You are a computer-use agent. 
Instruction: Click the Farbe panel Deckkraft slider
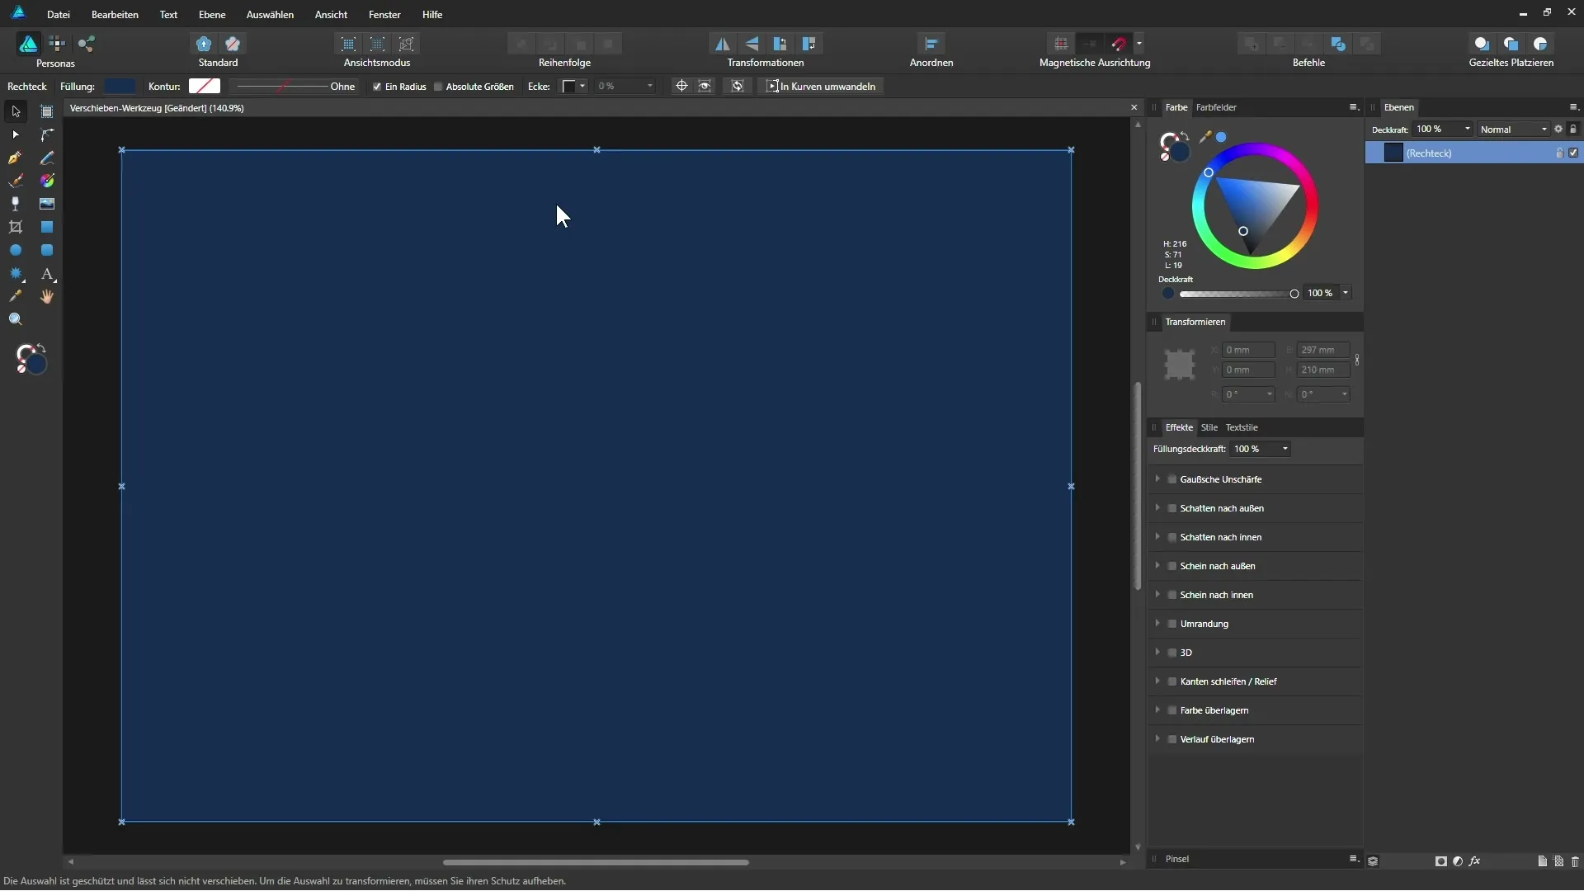pyautogui.click(x=1239, y=294)
